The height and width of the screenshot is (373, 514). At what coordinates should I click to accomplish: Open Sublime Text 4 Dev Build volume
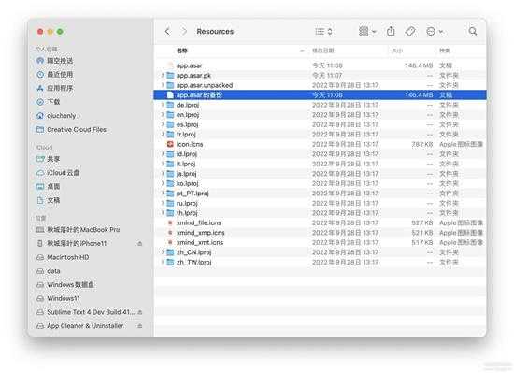pos(85,312)
